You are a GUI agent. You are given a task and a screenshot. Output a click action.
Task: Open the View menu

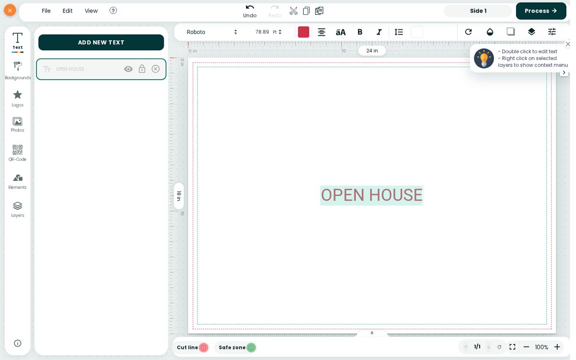point(91,11)
